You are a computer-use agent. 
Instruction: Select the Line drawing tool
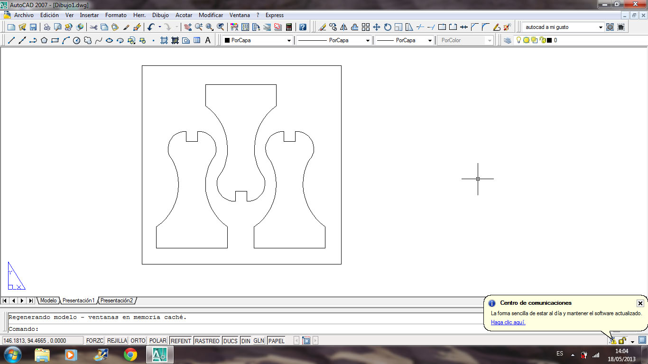pos(11,40)
